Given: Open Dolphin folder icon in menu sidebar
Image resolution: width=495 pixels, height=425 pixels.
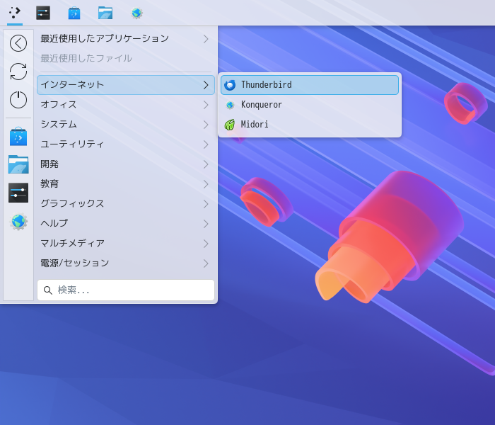Looking at the screenshot, I should coord(18,164).
